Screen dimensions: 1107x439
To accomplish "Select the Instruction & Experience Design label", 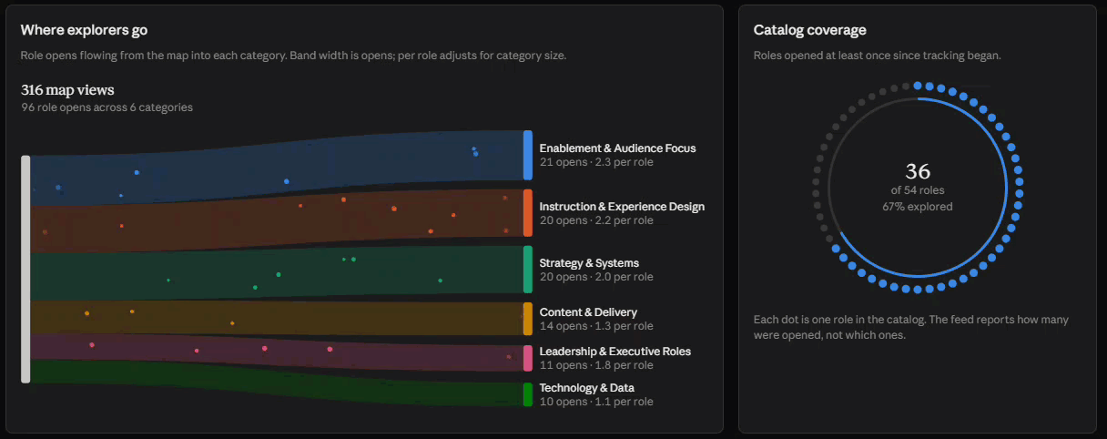I will click(x=622, y=207).
